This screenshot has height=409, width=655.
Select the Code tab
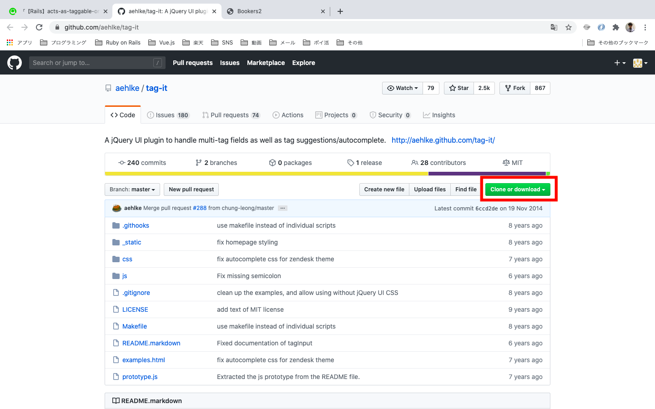[123, 115]
